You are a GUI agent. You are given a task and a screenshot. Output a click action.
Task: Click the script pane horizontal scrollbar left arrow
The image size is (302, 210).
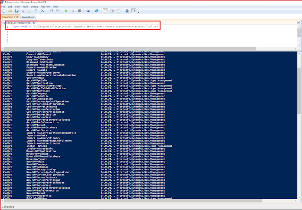3,49
